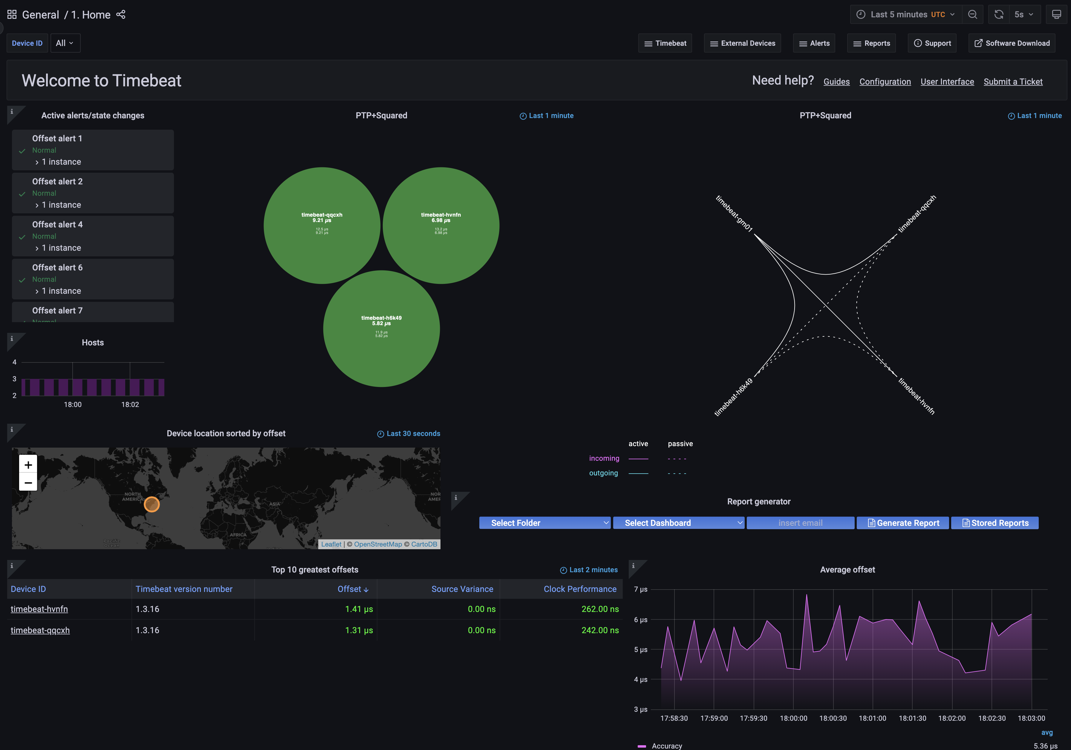Cycle the view mode monitor icon

(1057, 14)
